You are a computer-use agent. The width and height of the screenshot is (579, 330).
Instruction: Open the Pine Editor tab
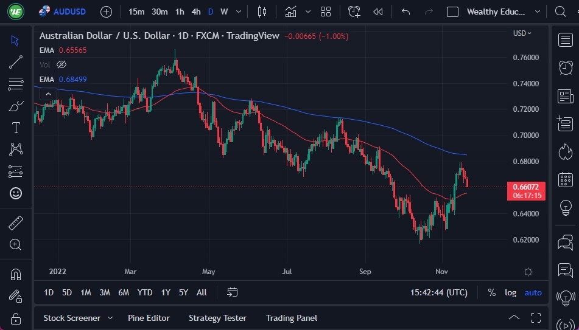[x=149, y=318]
